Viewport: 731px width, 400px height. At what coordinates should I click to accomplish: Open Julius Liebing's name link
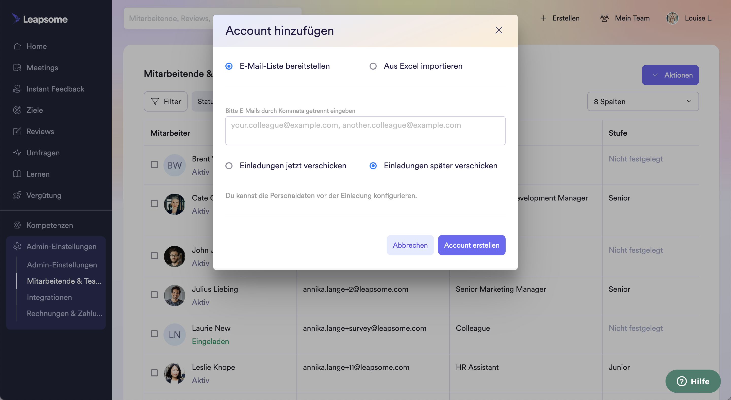215,289
